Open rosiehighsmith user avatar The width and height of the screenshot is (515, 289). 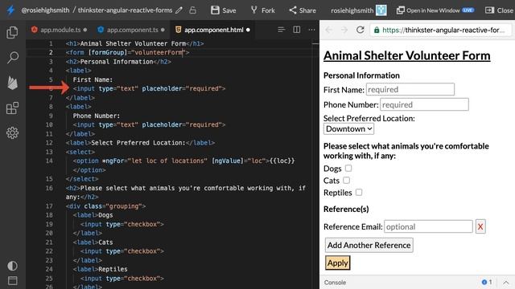(x=381, y=10)
